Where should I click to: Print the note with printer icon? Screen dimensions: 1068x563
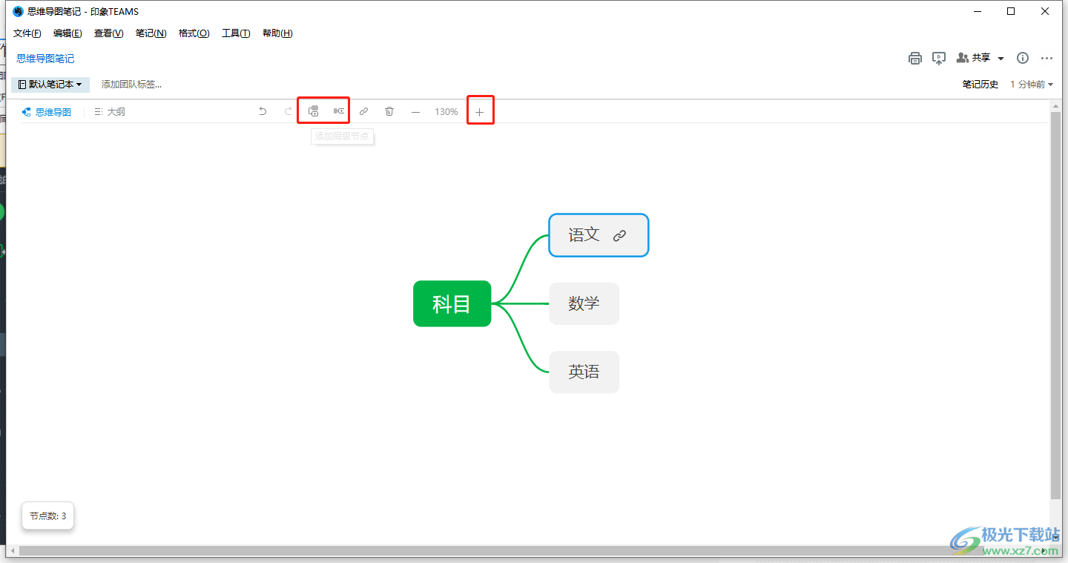[915, 58]
